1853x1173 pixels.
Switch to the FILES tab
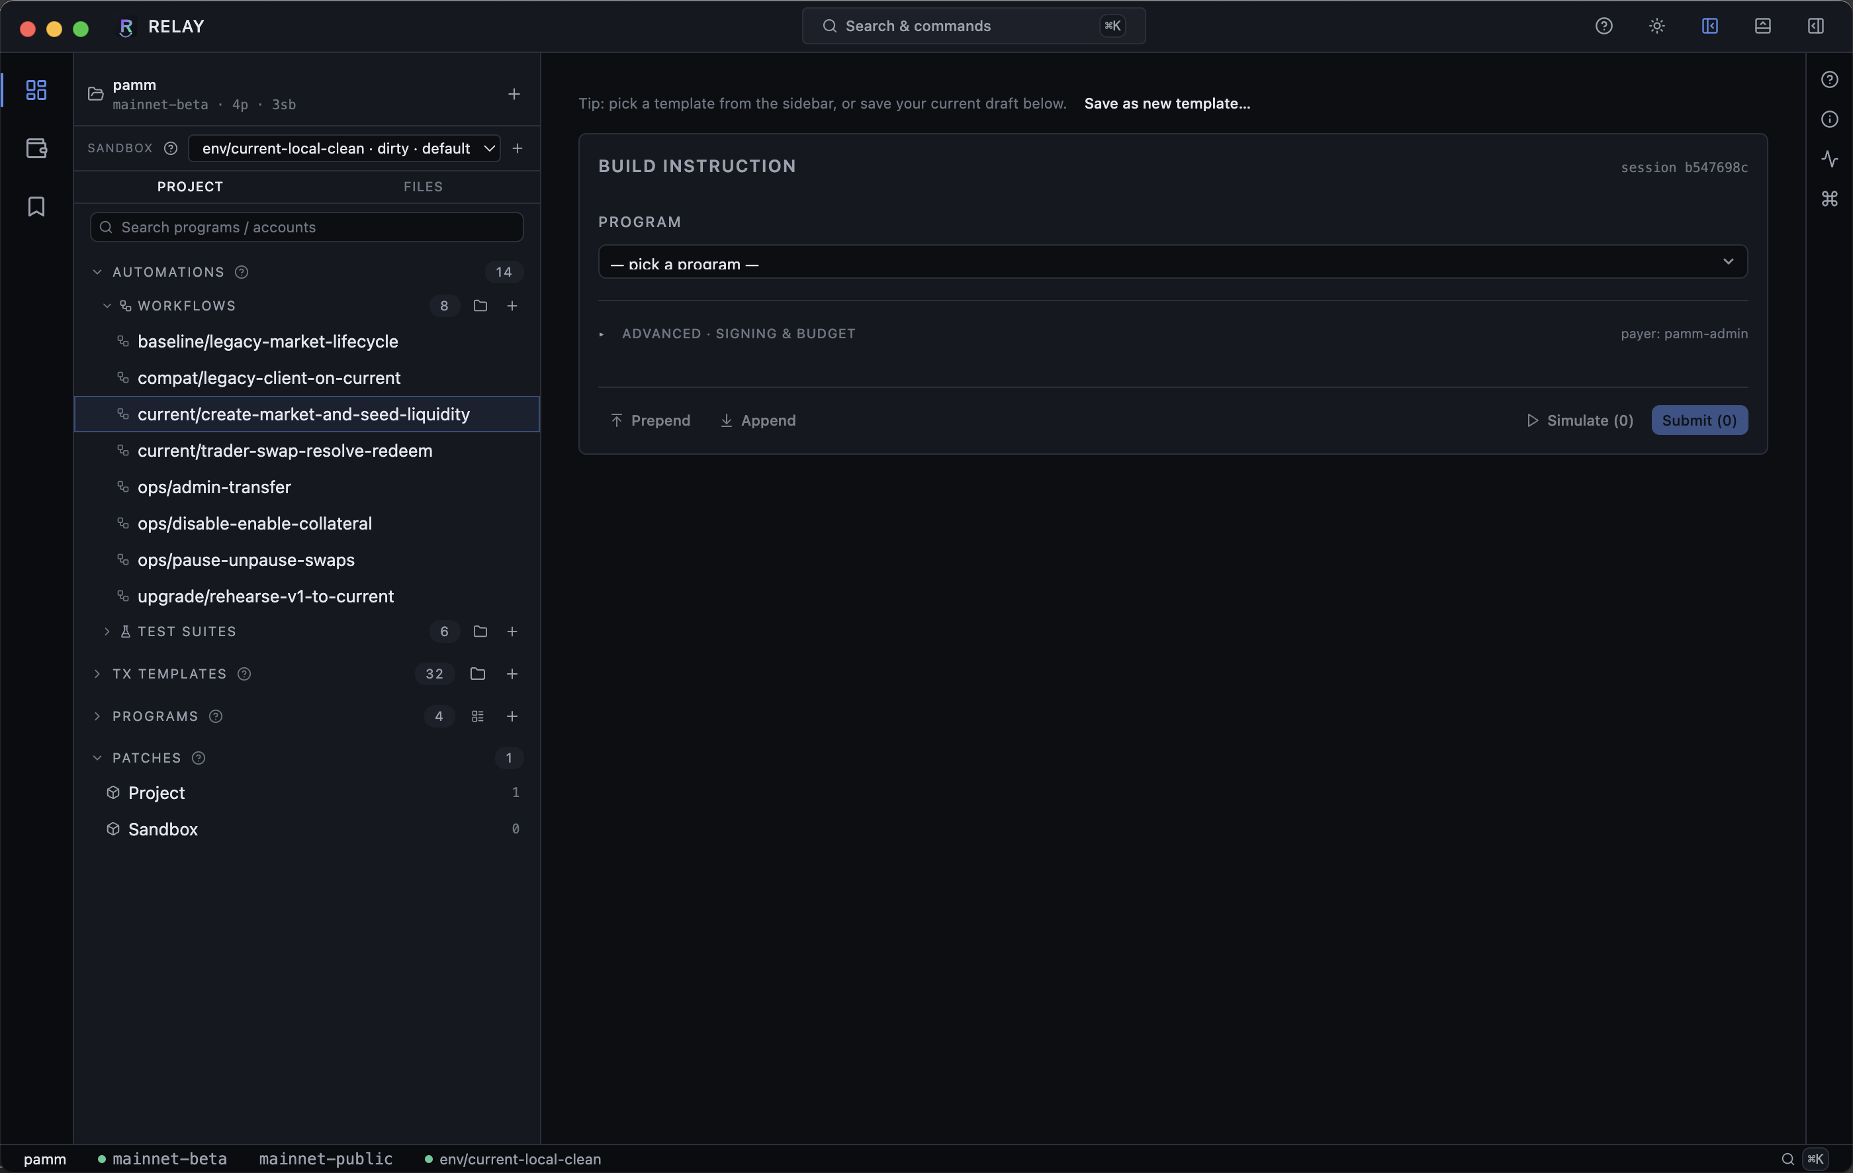coord(424,186)
